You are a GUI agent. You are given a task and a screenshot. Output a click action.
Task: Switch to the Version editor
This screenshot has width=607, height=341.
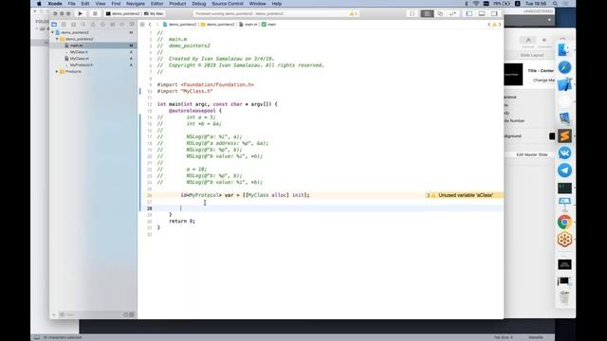(x=452, y=13)
